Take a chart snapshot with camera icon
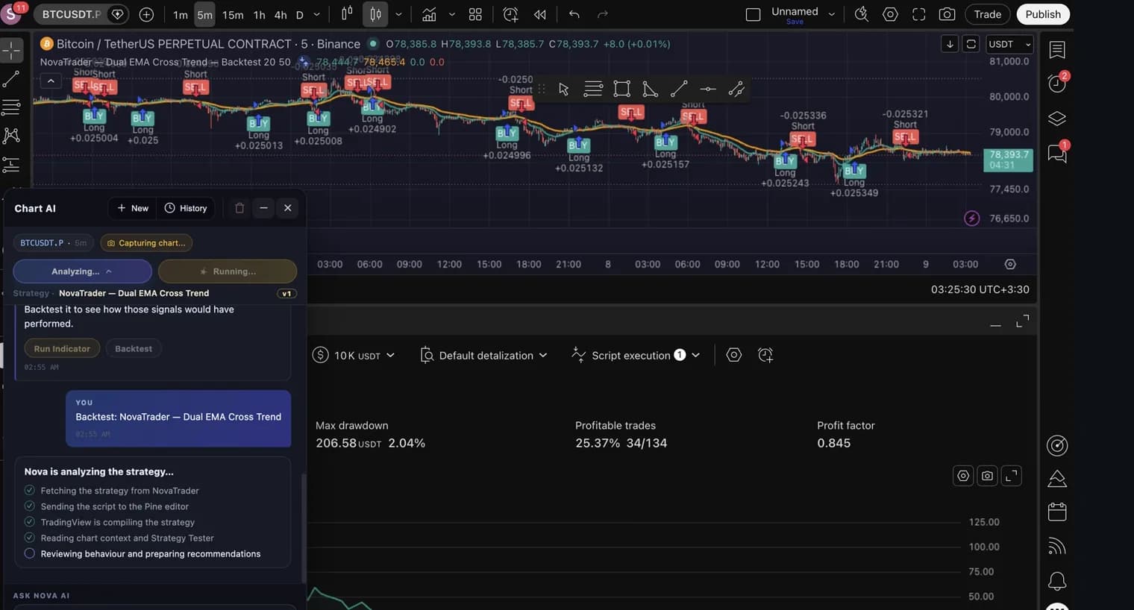The height and width of the screenshot is (610, 1134). point(947,14)
